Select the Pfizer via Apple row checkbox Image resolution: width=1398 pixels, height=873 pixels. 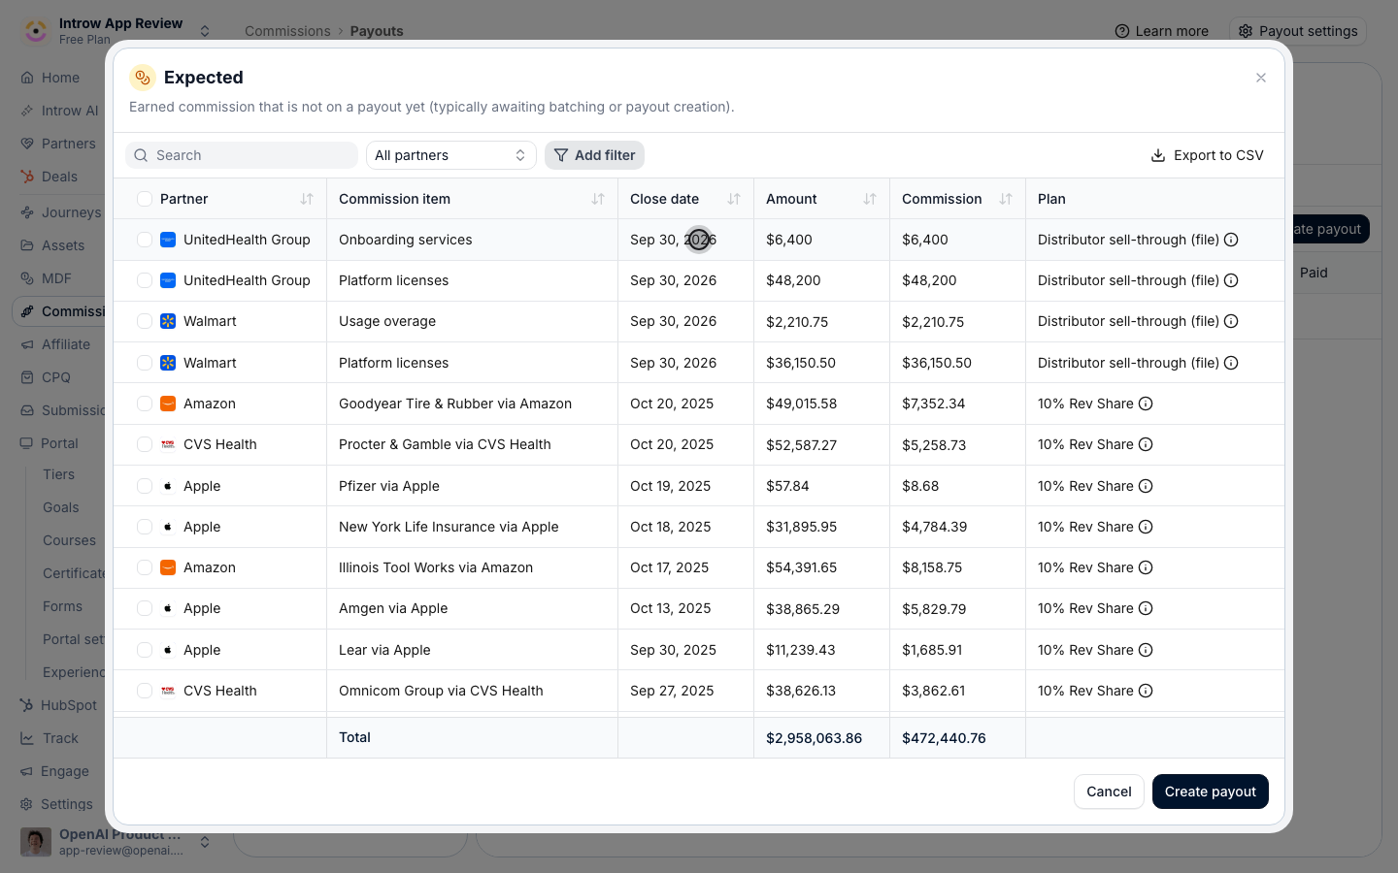(145, 486)
